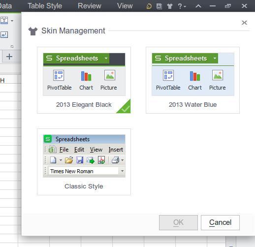255x247 pixels.
Task: Restore down the application window
Action: [228, 6]
